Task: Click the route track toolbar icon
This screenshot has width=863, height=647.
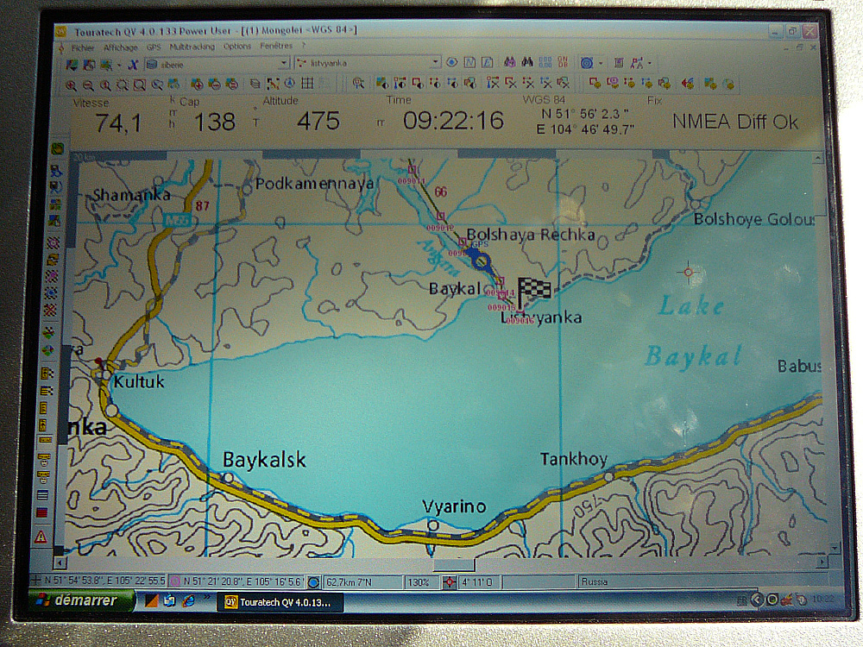Action: (273, 84)
